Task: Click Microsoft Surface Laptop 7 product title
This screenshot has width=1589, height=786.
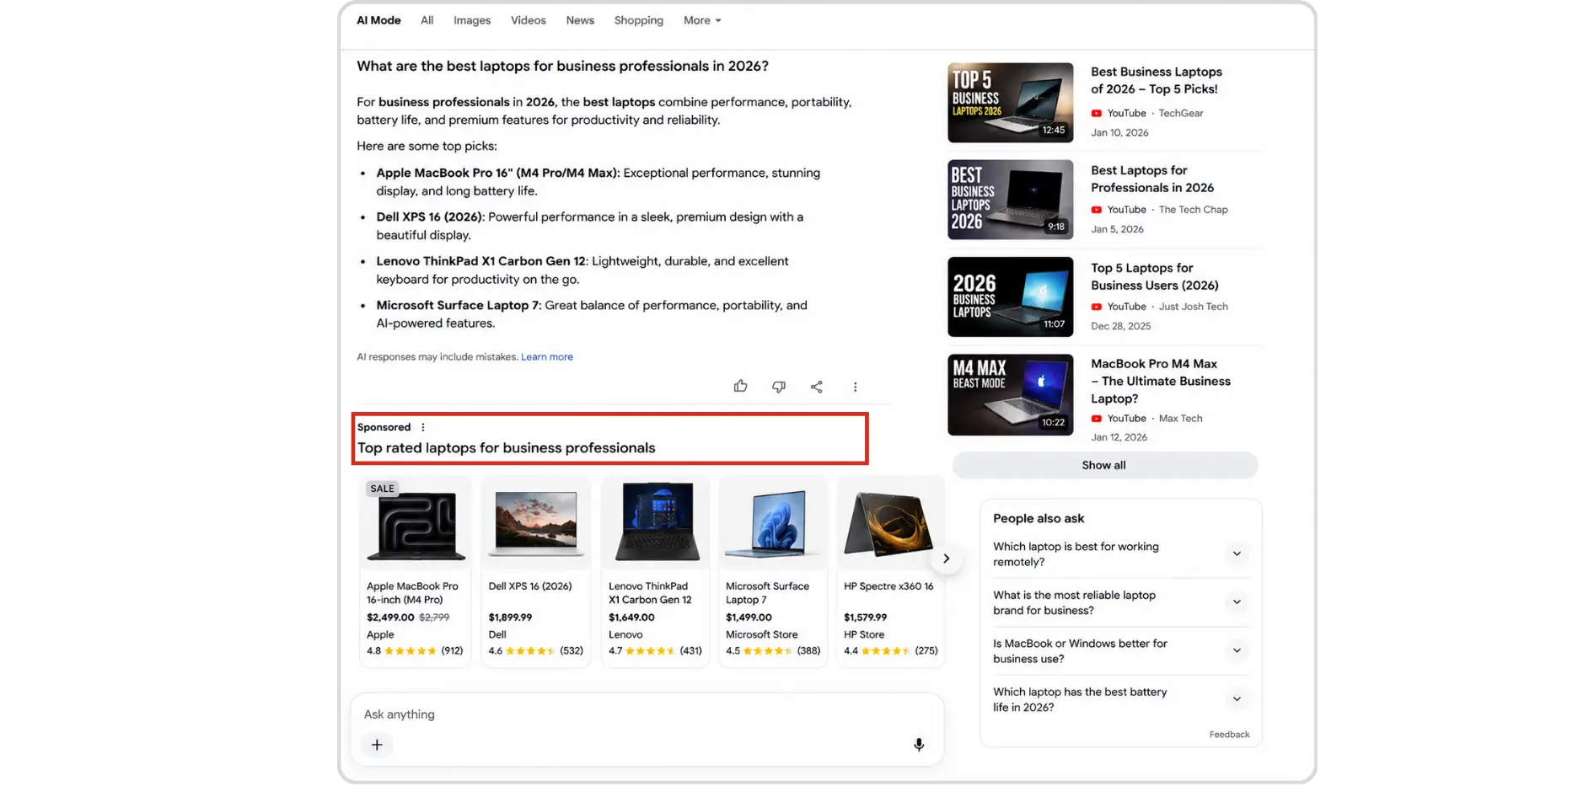Action: [767, 593]
